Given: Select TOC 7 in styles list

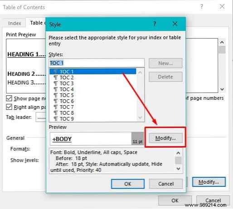Looking at the screenshot, I should coord(92,107).
